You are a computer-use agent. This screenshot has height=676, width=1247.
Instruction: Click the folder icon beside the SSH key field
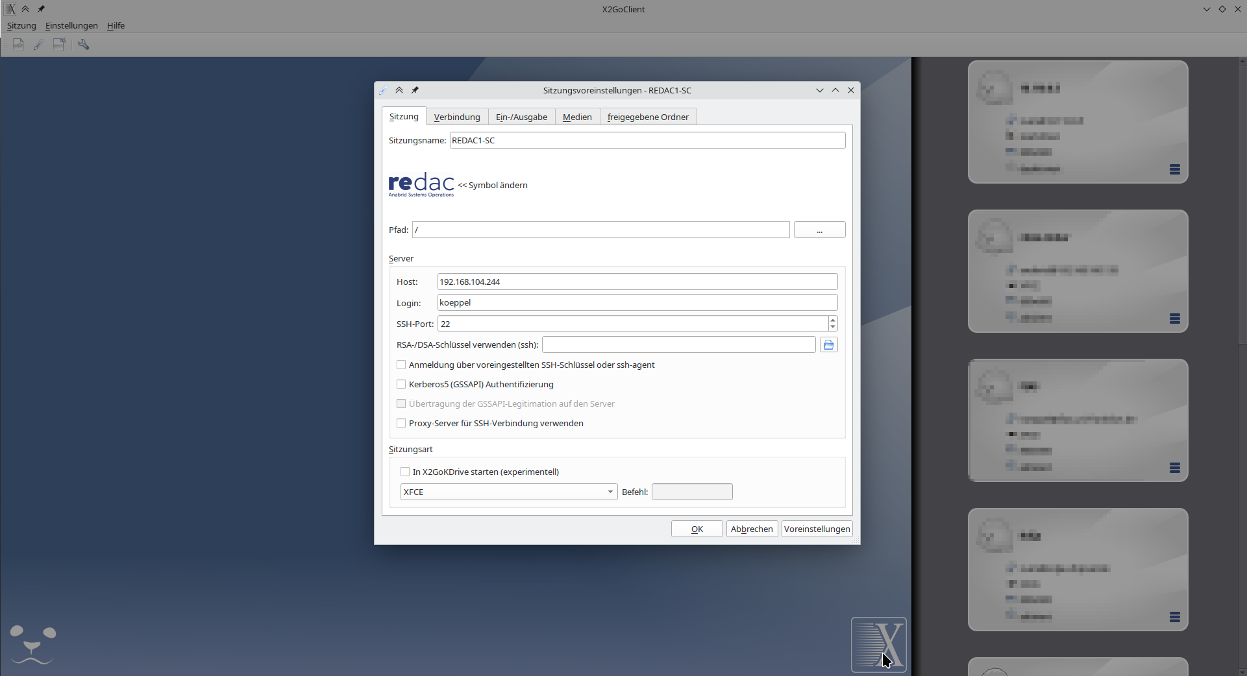tap(828, 344)
